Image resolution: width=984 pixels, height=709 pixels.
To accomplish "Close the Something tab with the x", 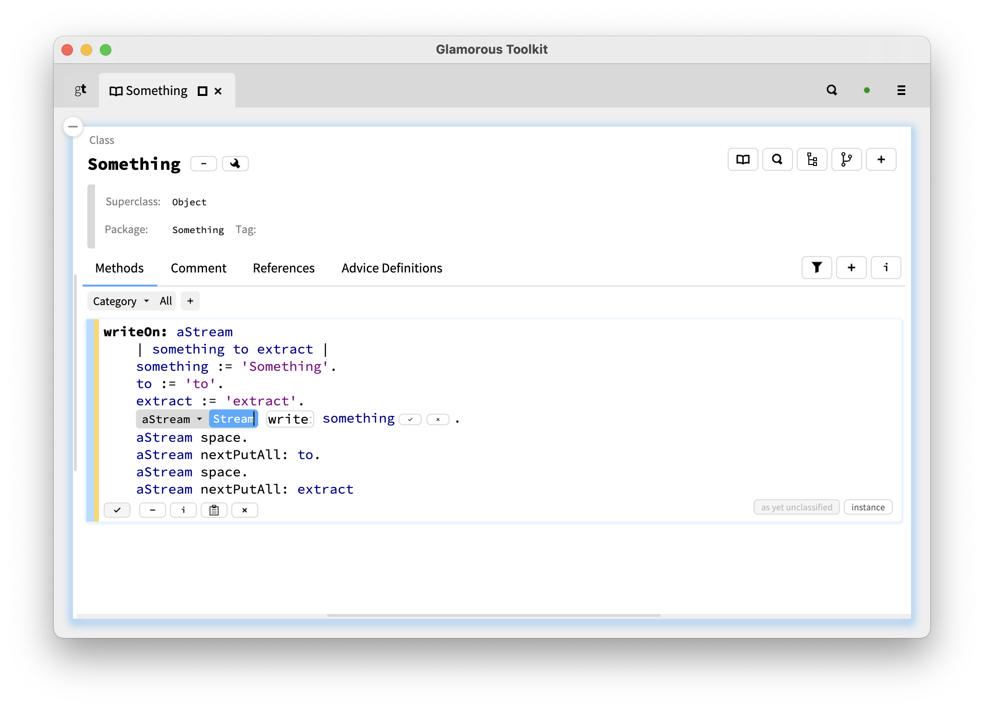I will [x=218, y=91].
